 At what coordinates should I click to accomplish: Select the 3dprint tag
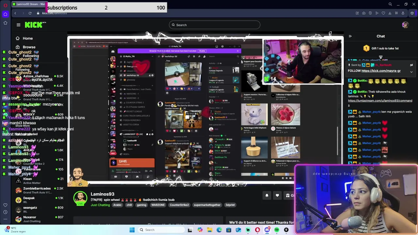(230, 205)
